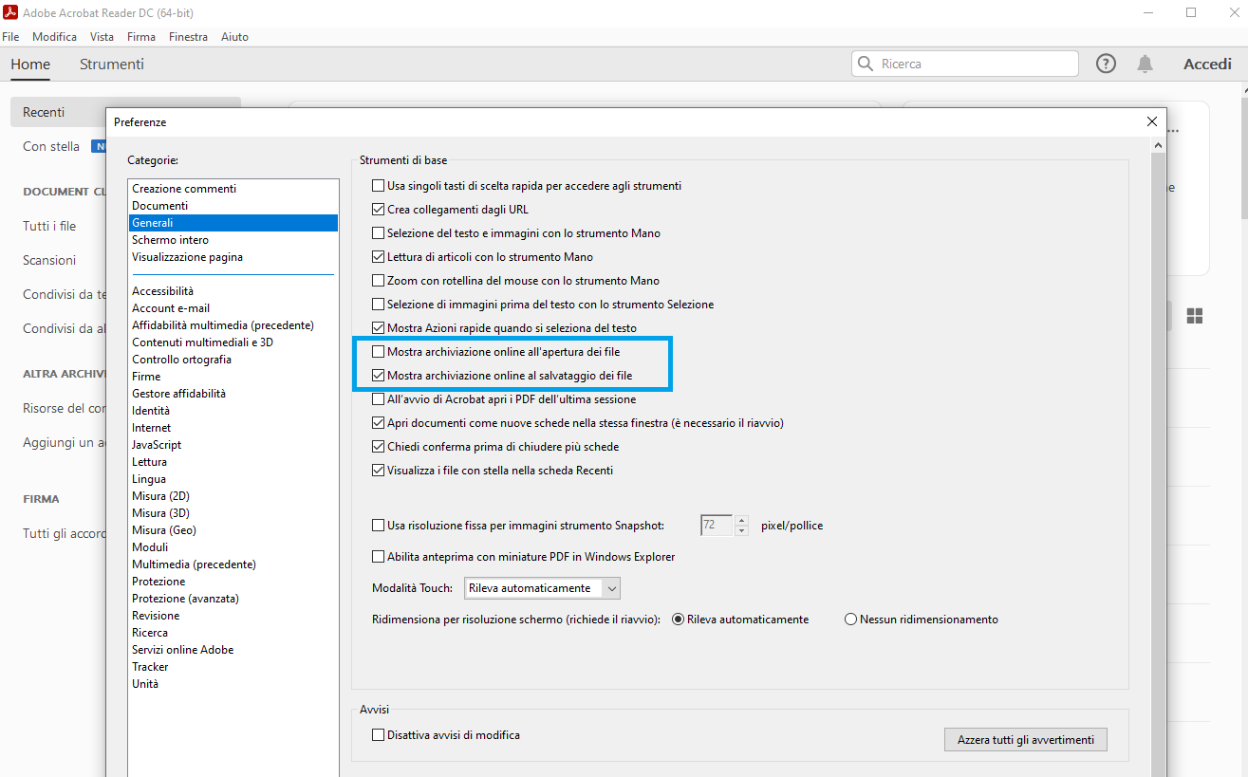
Task: Select Documenti category
Action: [x=233, y=206]
